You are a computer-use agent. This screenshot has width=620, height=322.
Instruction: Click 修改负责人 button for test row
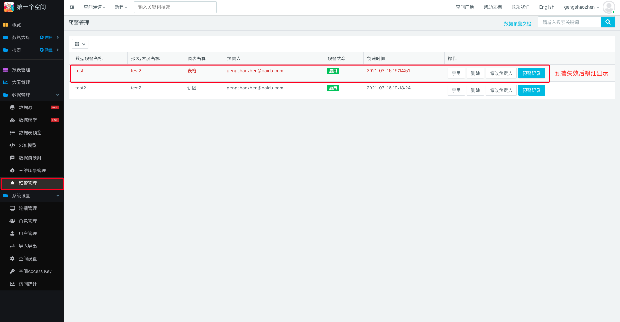pyautogui.click(x=501, y=73)
